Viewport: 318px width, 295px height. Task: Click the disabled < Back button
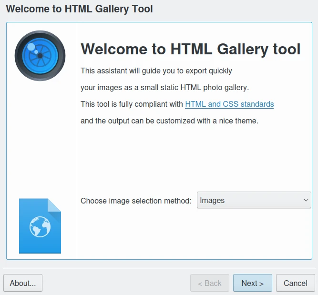coord(210,283)
